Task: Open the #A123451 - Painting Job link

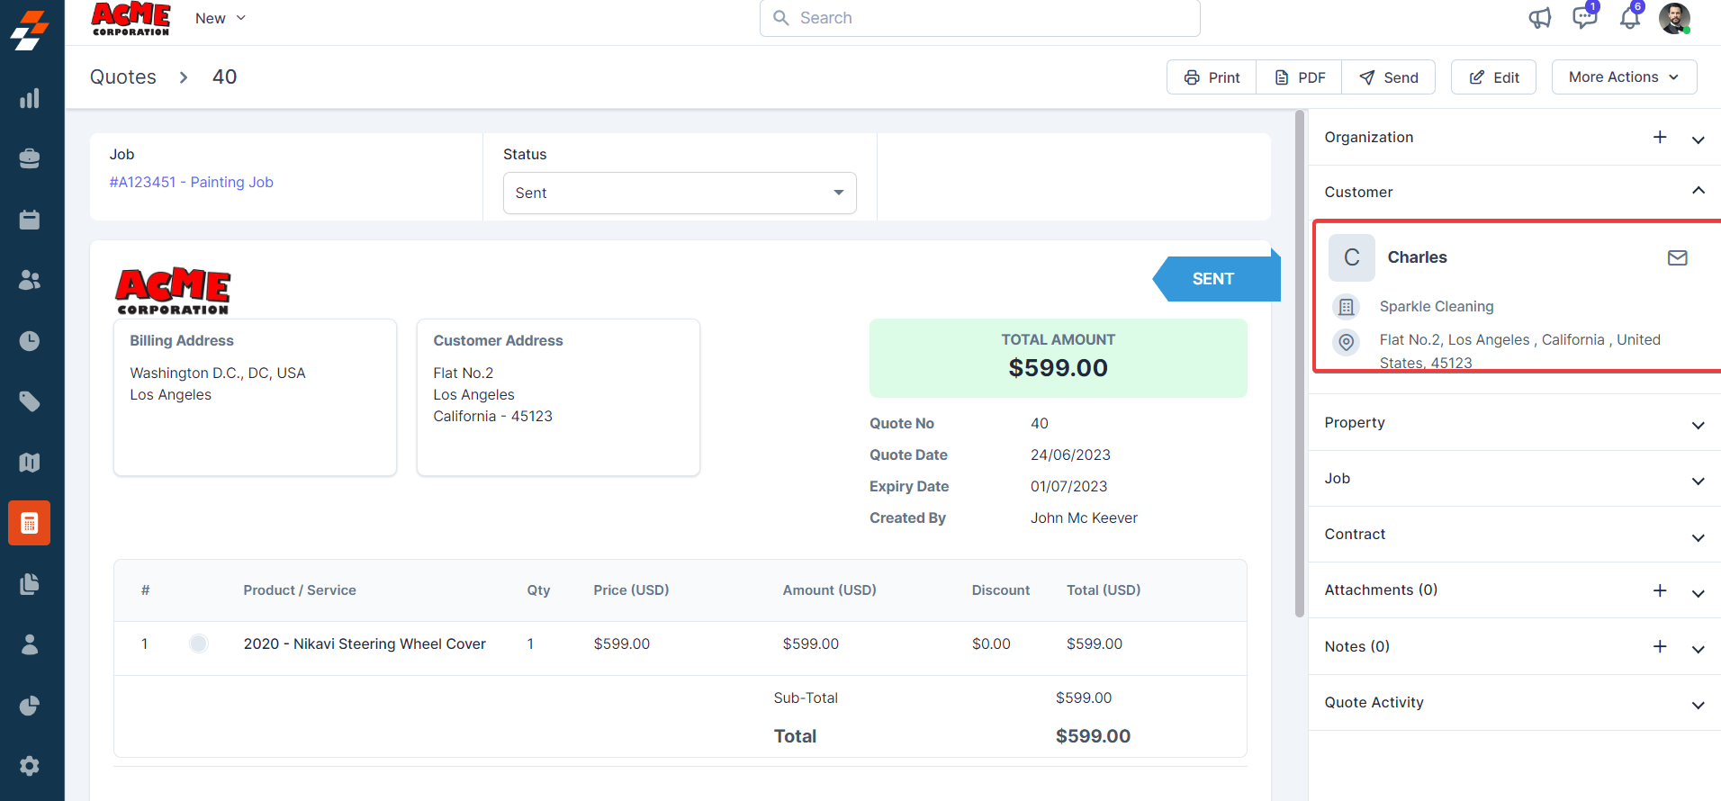Action: [x=192, y=182]
